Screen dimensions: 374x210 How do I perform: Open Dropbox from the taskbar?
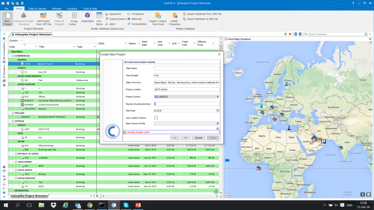53,205
